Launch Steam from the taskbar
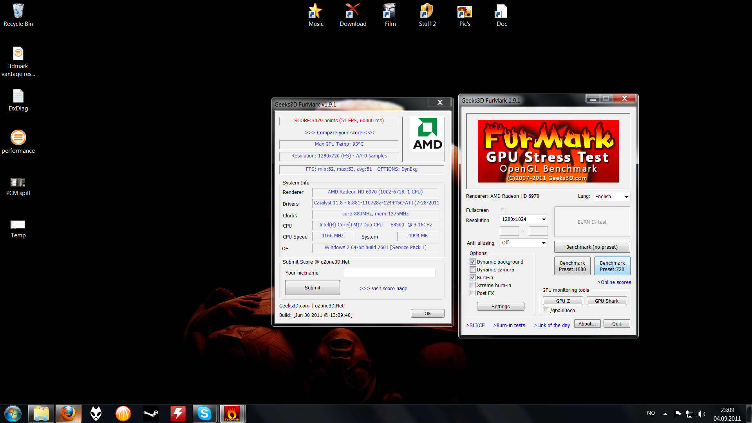 (x=151, y=414)
